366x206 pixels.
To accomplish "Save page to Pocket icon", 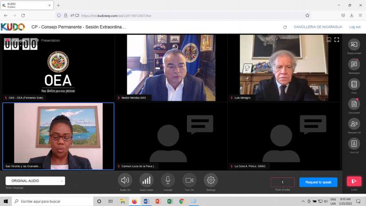I will pyautogui.click(x=343, y=16).
